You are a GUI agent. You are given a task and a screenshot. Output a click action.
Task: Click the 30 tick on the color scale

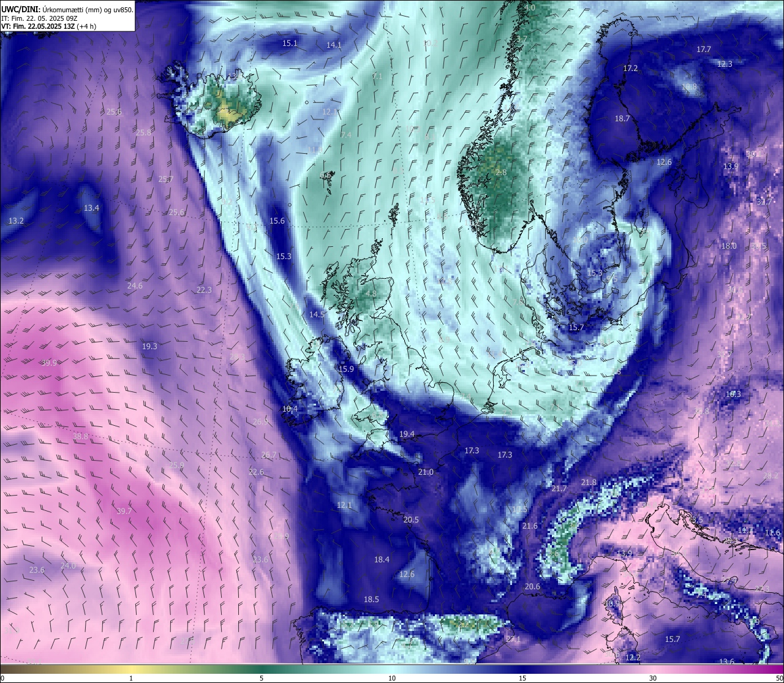click(x=653, y=678)
